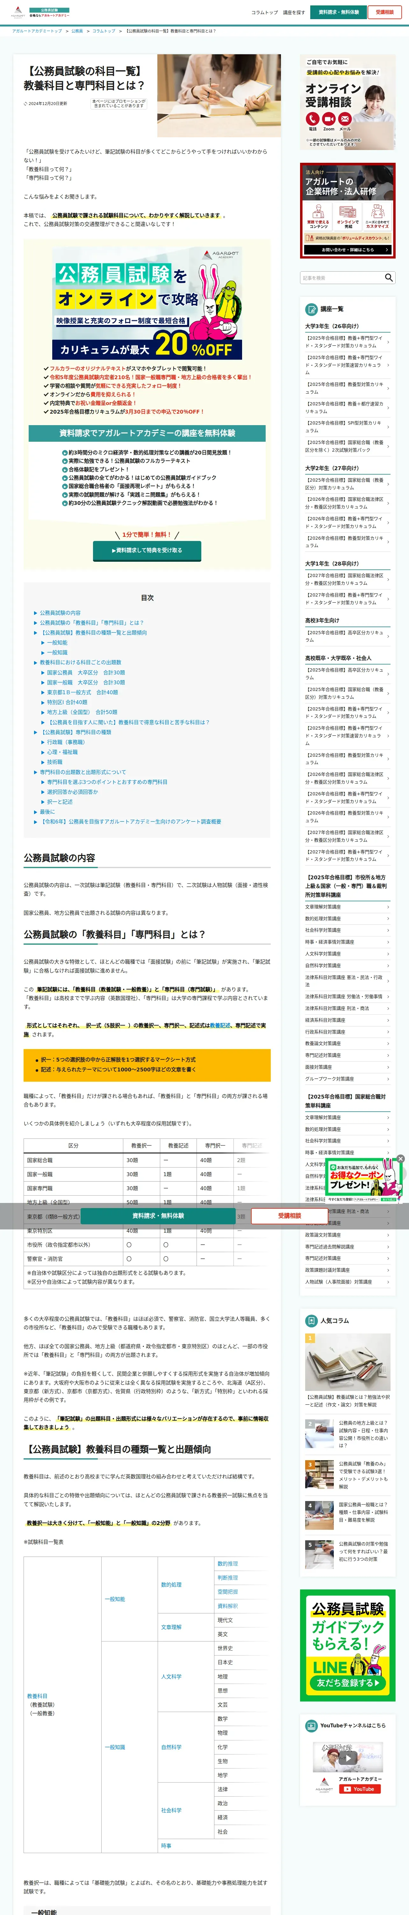Click the 20%OFF online course banner image
Screen dimensions: 409x1915
(x=147, y=303)
